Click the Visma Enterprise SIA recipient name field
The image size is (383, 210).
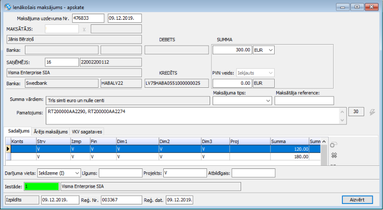[74, 73]
